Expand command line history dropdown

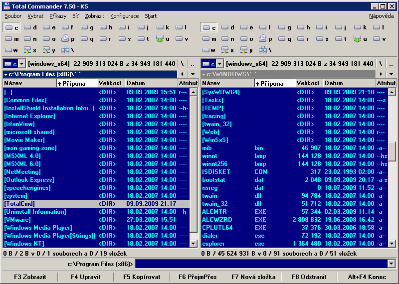click(x=392, y=264)
